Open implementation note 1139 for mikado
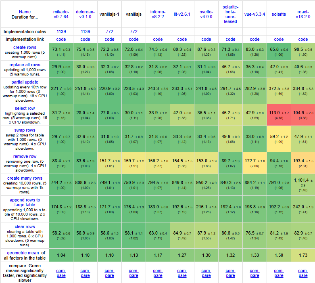The width and height of the screenshot is (315, 283). pyautogui.click(x=61, y=31)
